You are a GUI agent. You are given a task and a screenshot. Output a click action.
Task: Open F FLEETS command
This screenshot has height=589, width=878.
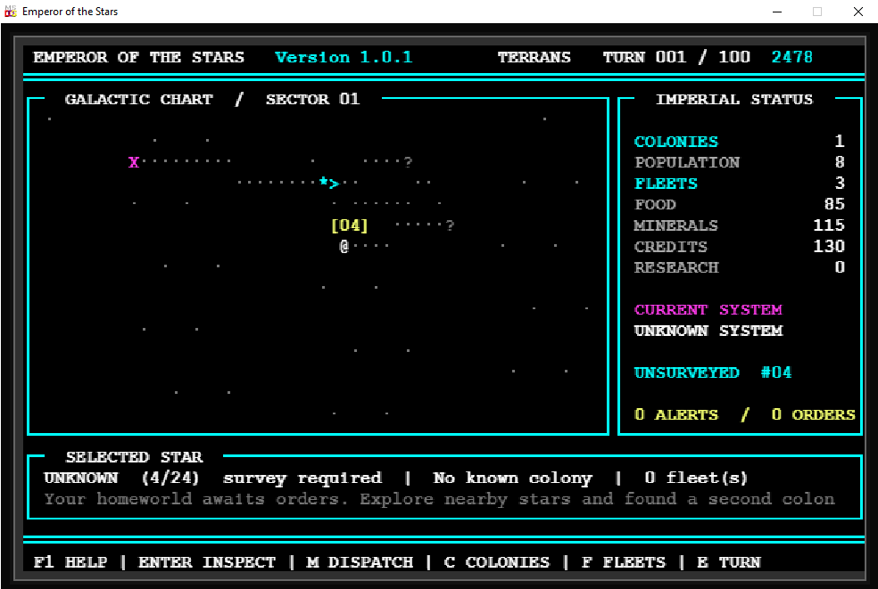tap(623, 562)
